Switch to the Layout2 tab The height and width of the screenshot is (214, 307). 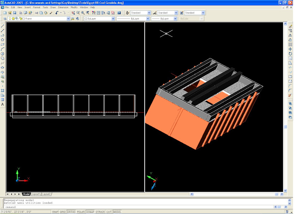coord(46,194)
